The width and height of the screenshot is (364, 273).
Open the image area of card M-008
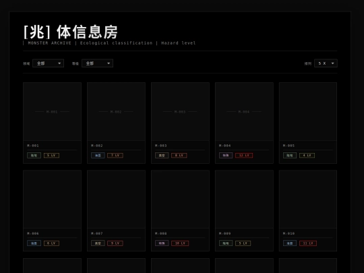[180, 199]
